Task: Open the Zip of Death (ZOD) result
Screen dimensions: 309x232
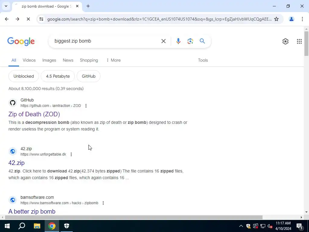Action: [34, 114]
